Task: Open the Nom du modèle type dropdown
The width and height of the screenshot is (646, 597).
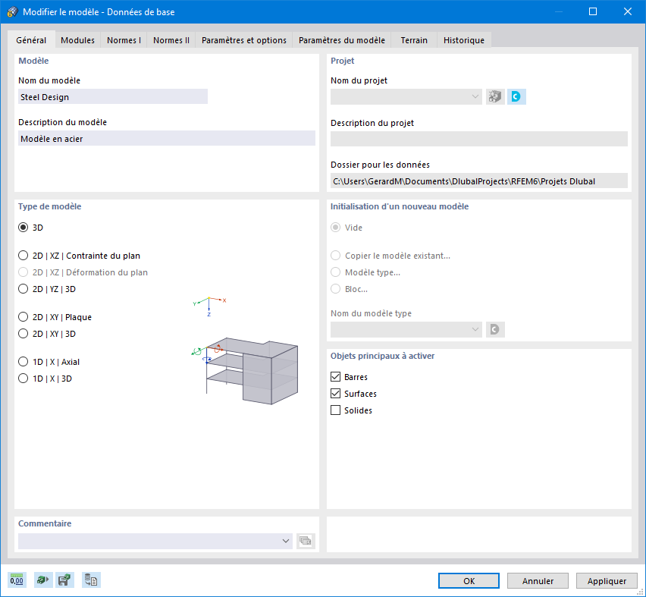Action: pos(406,329)
